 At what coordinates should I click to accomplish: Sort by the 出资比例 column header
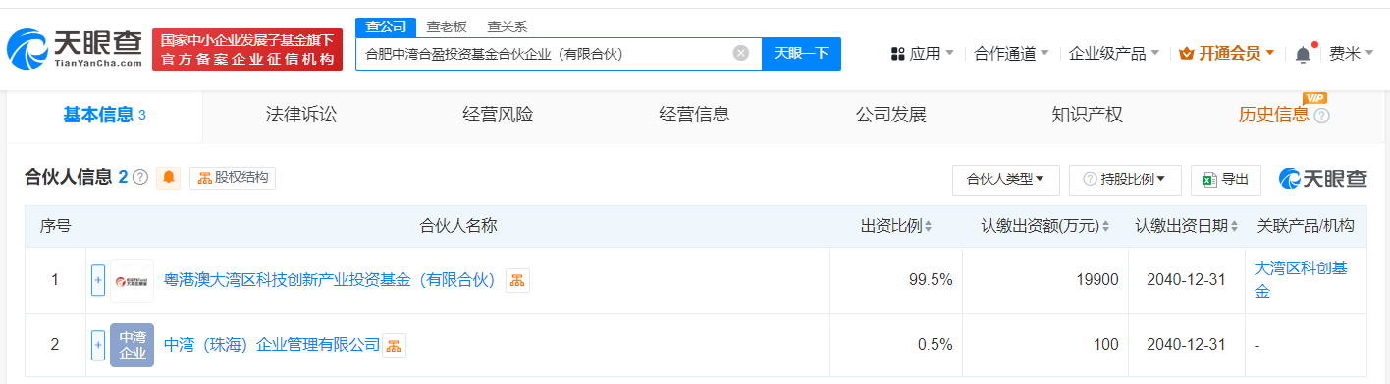click(x=896, y=226)
